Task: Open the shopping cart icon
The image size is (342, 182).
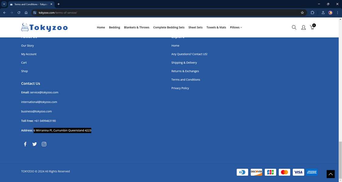Action: [313, 27]
